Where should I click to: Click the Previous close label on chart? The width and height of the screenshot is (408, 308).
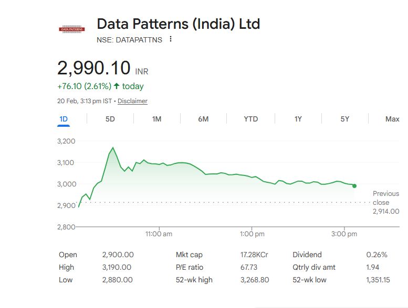tap(386, 198)
